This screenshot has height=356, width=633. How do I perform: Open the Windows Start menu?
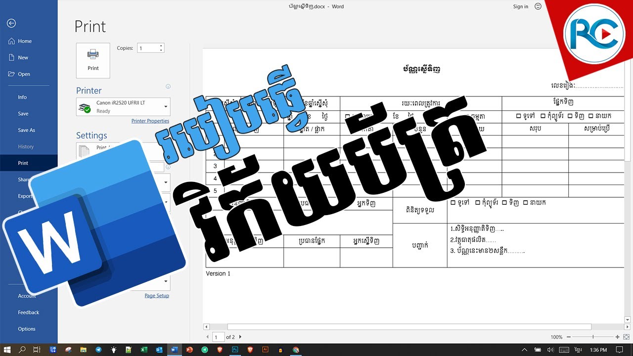pyautogui.click(x=7, y=350)
